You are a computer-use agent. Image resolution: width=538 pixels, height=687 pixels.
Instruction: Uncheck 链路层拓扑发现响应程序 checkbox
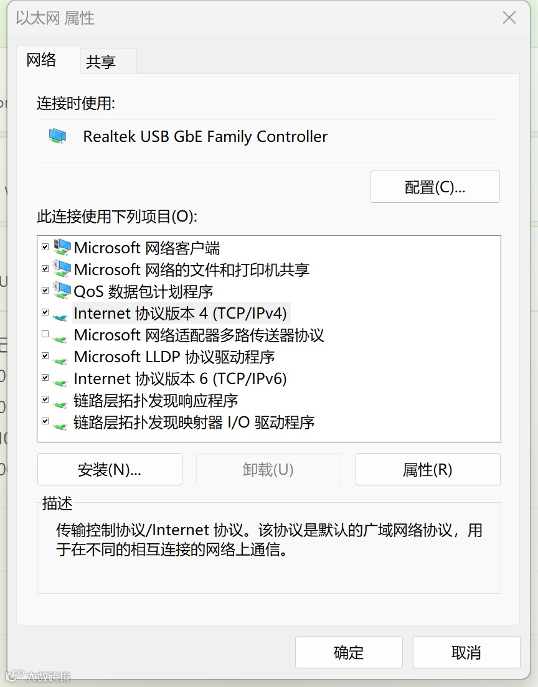click(x=45, y=399)
